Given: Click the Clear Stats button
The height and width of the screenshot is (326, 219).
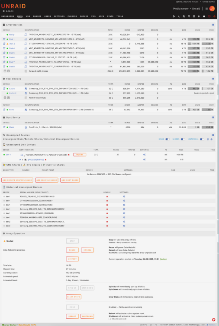Looking at the screenshot, I should pyautogui.click(x=74, y=297).
